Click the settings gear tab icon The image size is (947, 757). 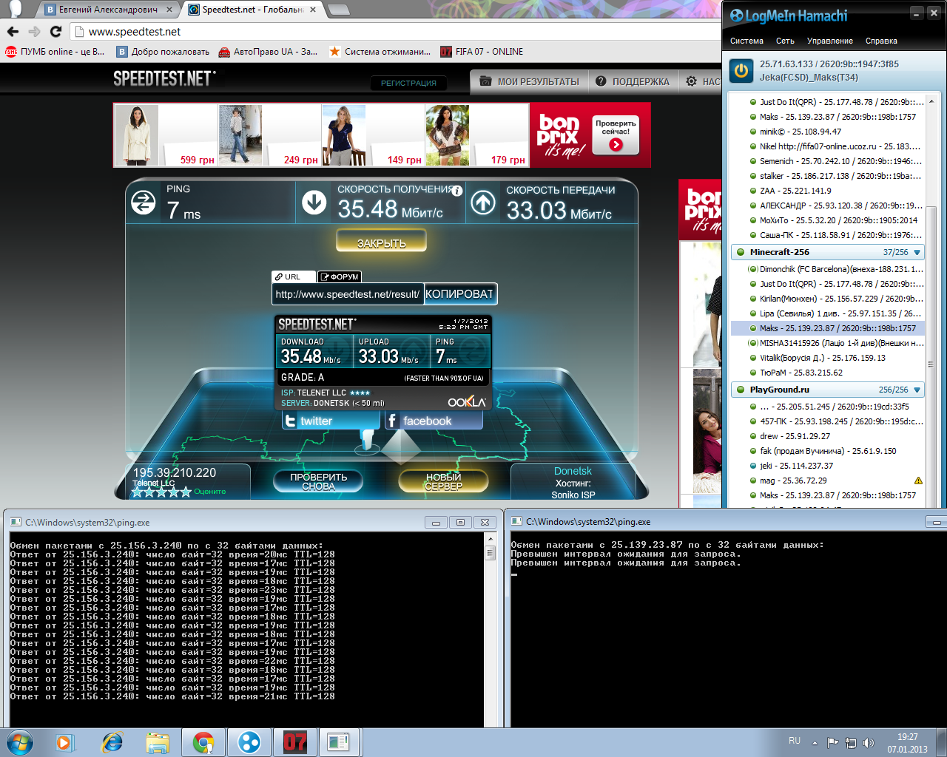coord(691,81)
